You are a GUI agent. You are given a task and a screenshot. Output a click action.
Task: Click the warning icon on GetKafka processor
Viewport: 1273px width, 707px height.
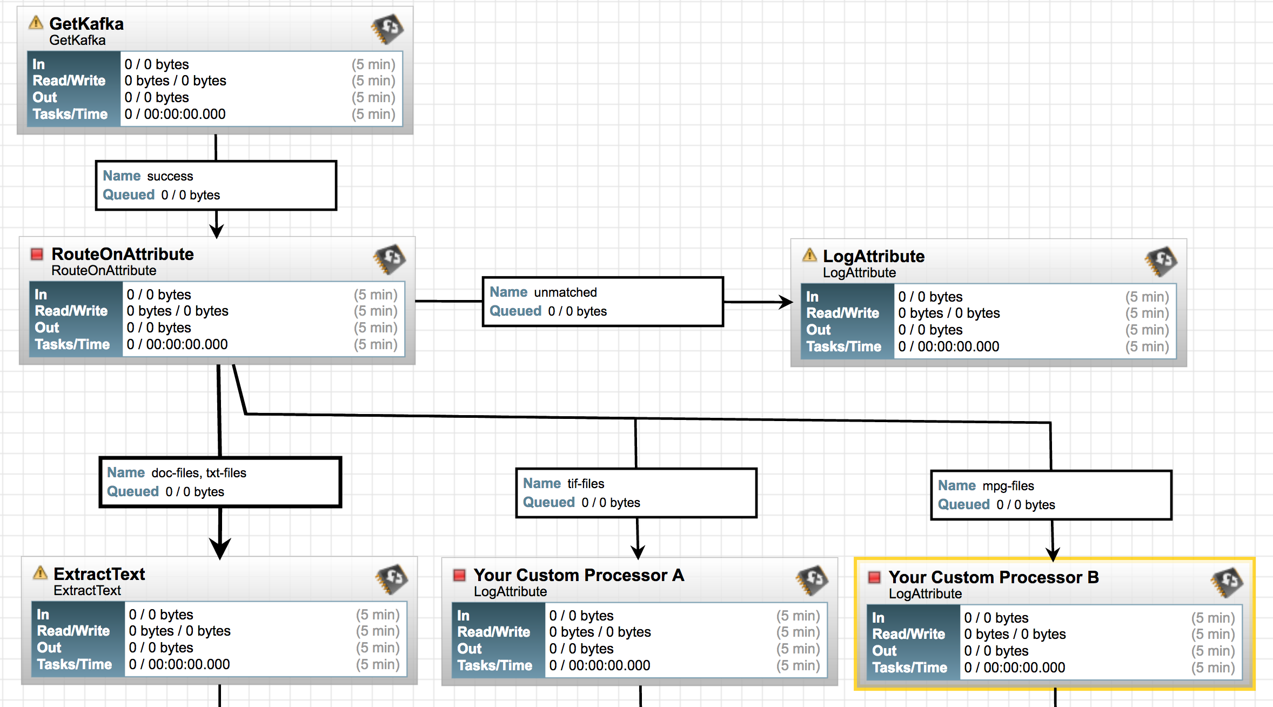click(x=36, y=23)
